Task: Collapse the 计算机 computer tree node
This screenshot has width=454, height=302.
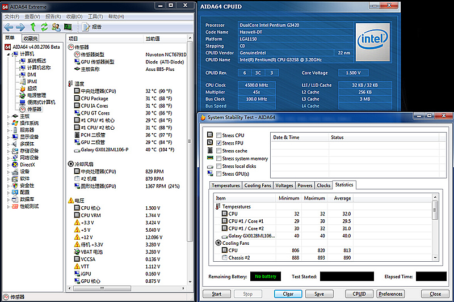Action: tap(9, 54)
